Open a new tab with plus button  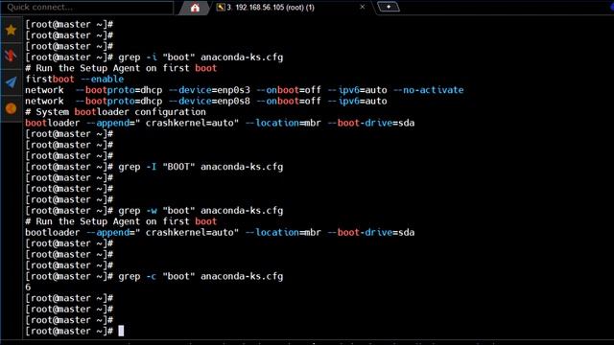(x=389, y=7)
